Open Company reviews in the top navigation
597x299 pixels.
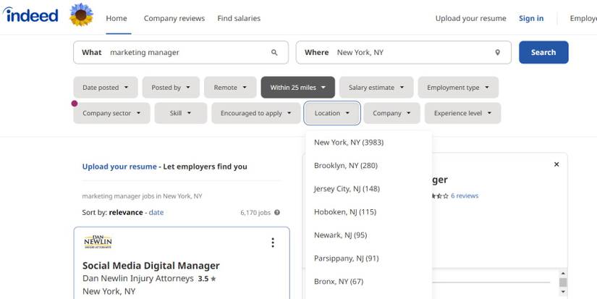(174, 18)
